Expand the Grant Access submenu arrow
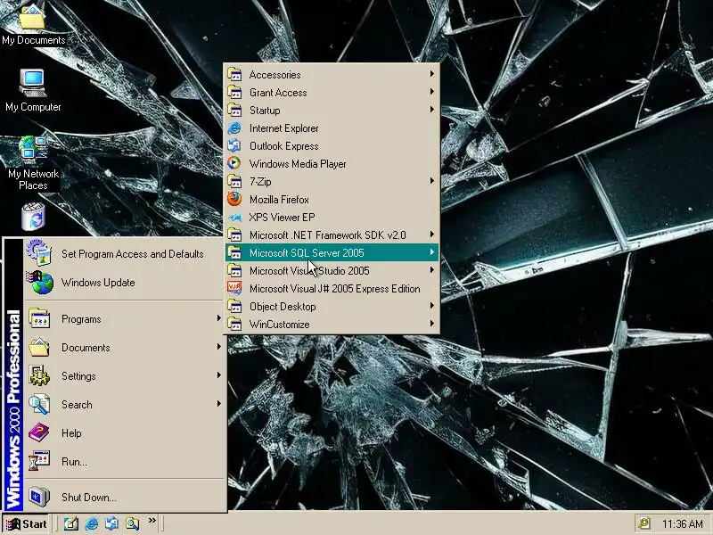The image size is (713, 535). click(x=432, y=92)
